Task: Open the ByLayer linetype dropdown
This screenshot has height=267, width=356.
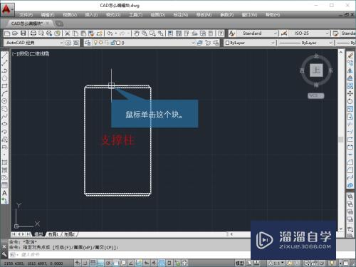Action: point(330,43)
